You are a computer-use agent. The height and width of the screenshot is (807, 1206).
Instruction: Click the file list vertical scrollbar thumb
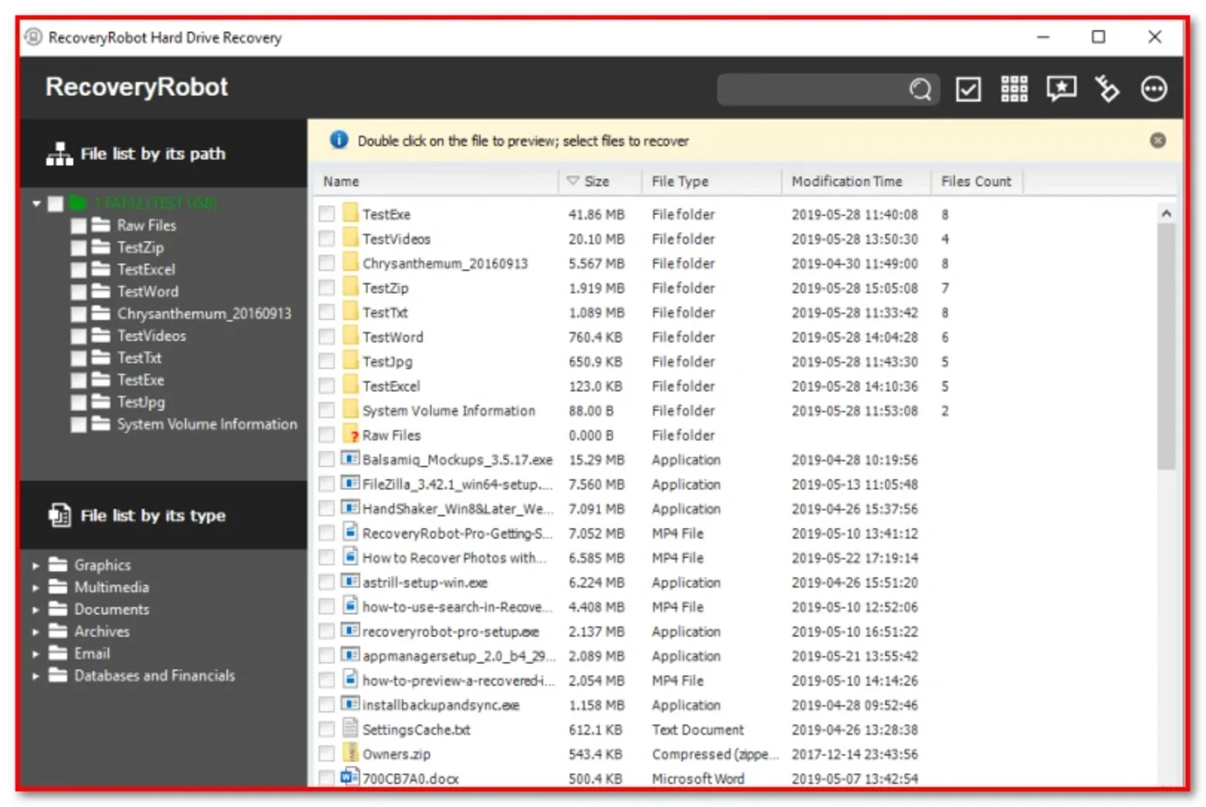1167,346
